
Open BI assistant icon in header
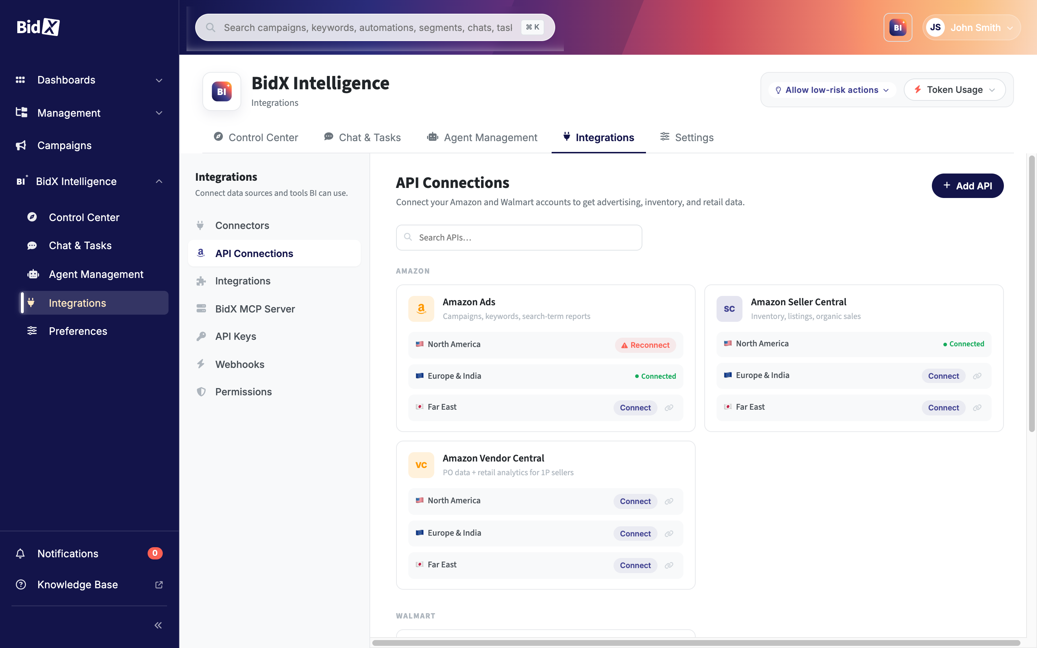897,27
